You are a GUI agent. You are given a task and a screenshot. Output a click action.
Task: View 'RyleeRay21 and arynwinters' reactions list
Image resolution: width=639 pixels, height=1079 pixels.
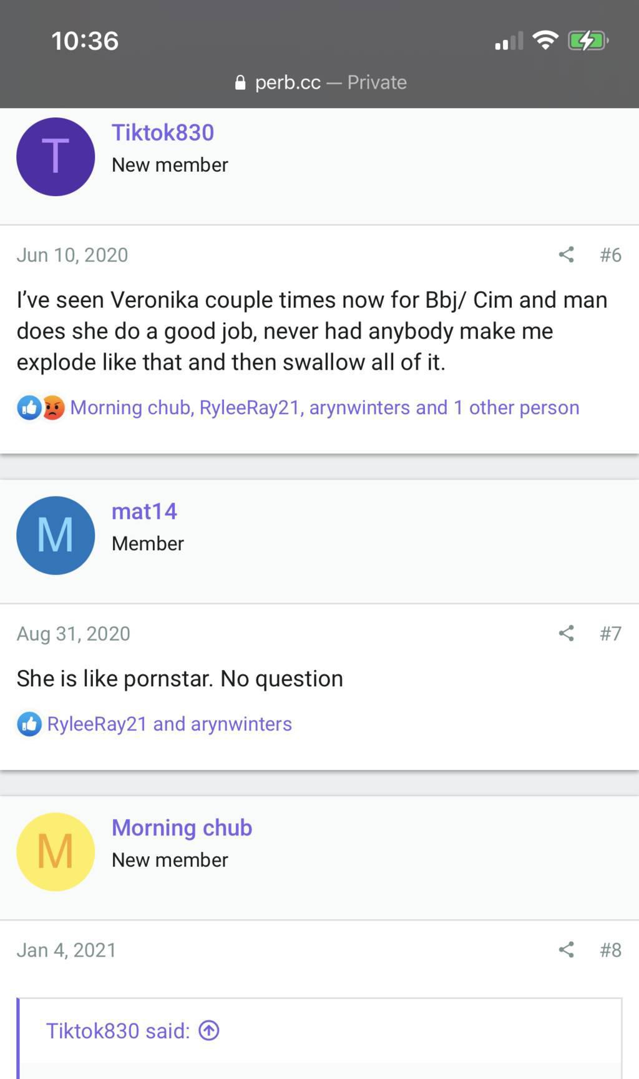point(169,724)
